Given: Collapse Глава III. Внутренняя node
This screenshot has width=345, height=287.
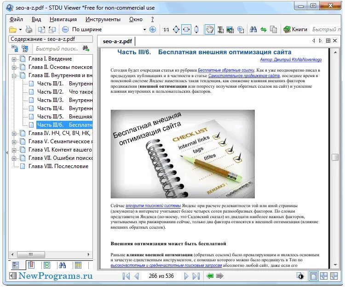Looking at the screenshot, I should click(14, 76).
